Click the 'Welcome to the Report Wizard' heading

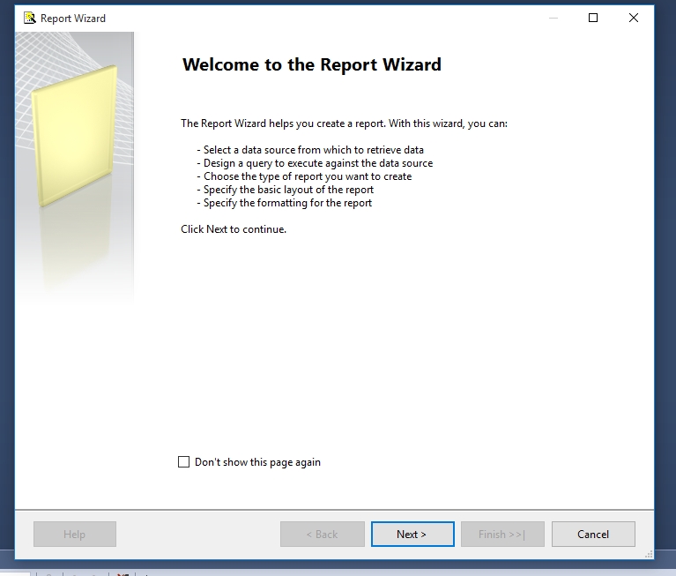[x=311, y=64]
